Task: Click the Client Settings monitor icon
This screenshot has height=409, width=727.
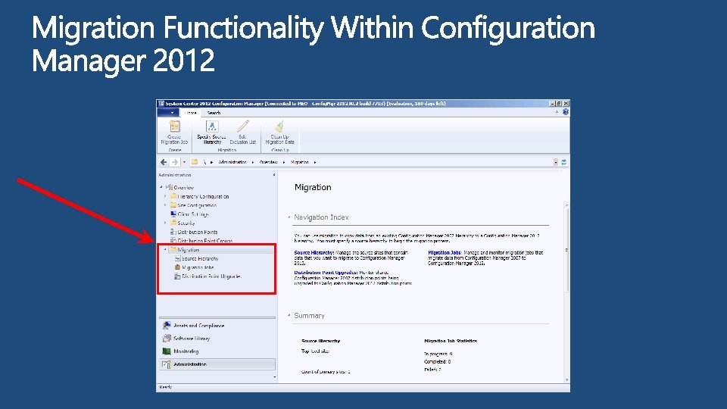Action: click(x=173, y=214)
